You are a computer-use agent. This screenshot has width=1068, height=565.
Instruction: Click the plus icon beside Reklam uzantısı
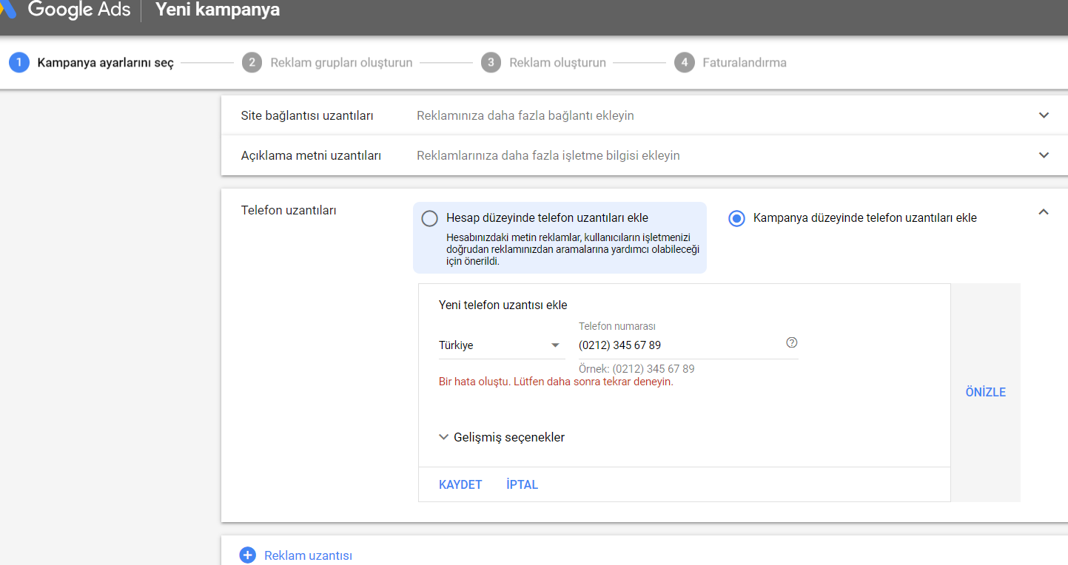pos(248,555)
